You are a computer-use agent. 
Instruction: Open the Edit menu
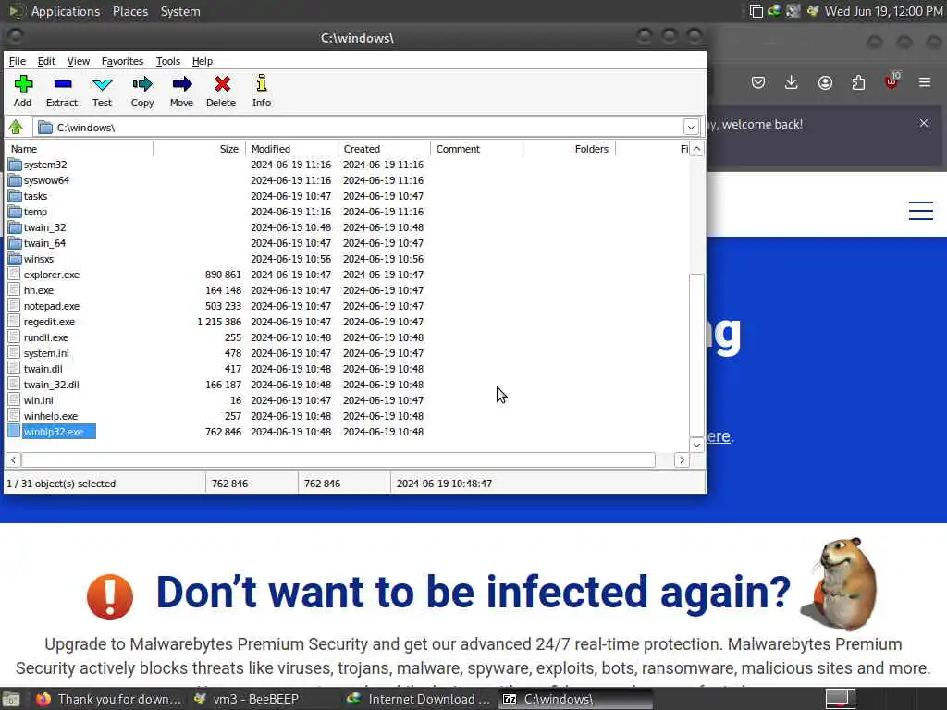tap(46, 61)
